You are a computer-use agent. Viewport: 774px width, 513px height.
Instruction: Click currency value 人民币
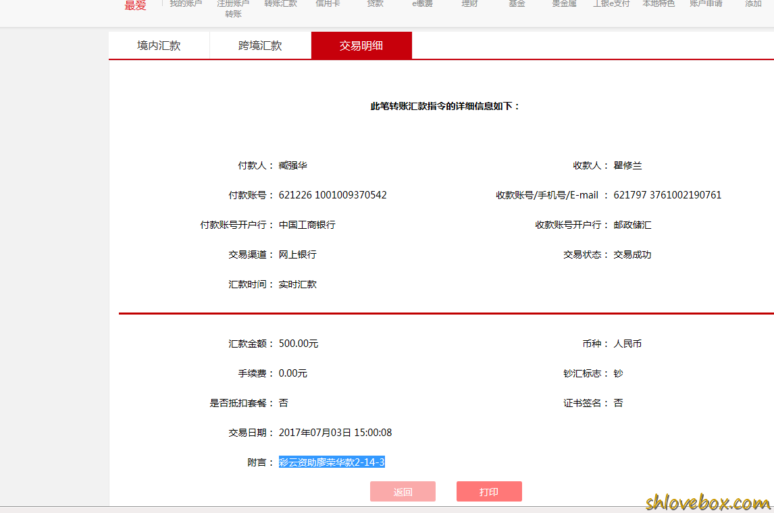pyautogui.click(x=627, y=344)
